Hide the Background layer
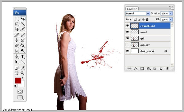The width and height of the screenshot is (184, 112). pyautogui.click(x=128, y=51)
